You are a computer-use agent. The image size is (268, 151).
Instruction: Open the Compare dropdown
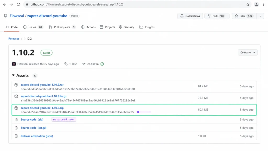point(248,52)
